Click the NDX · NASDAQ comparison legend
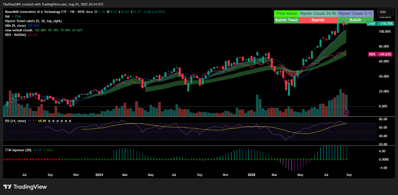The image size is (398, 195). point(16,35)
